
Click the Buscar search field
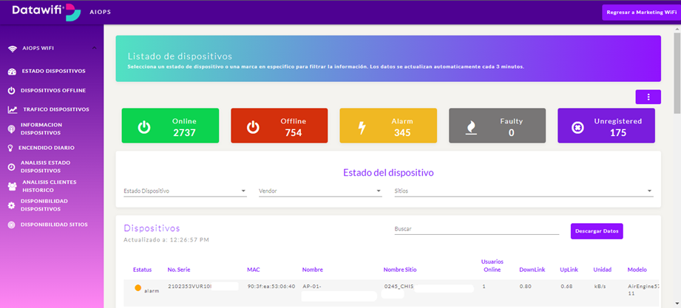pos(476,229)
